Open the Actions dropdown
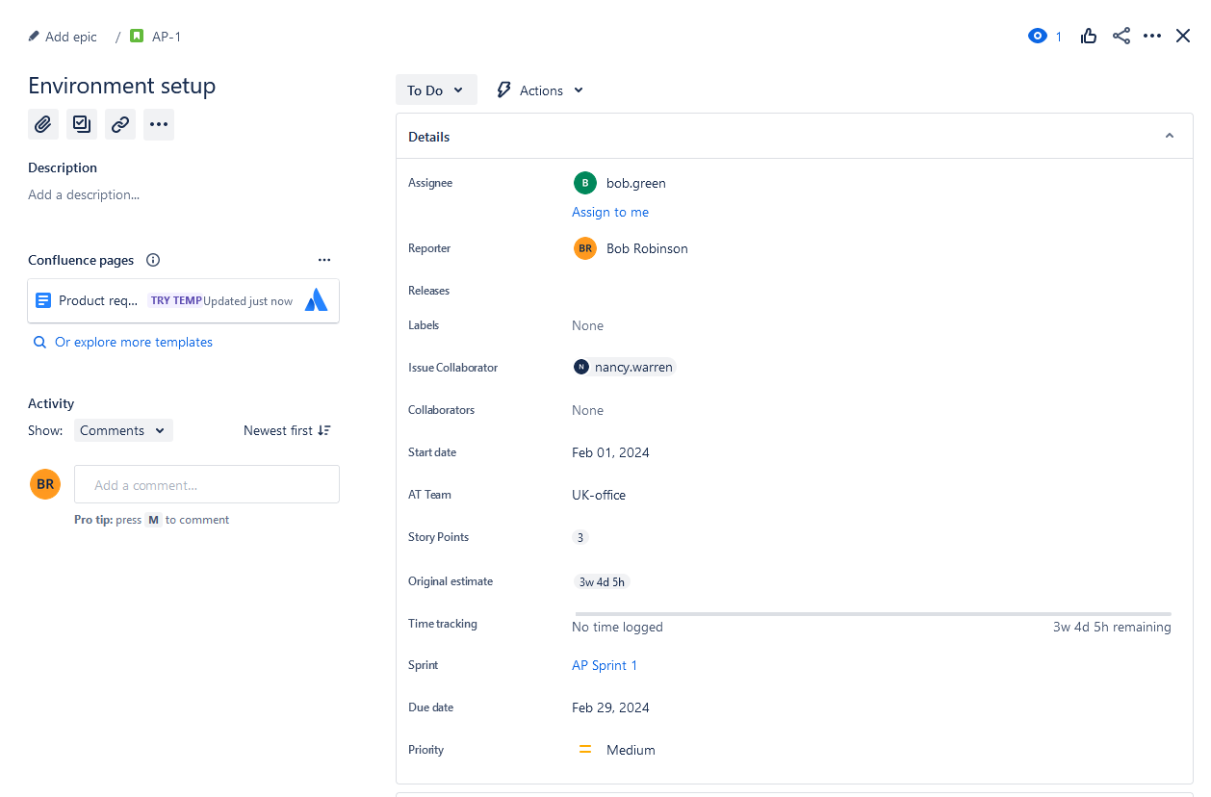This screenshot has height=797, width=1211. [x=538, y=90]
